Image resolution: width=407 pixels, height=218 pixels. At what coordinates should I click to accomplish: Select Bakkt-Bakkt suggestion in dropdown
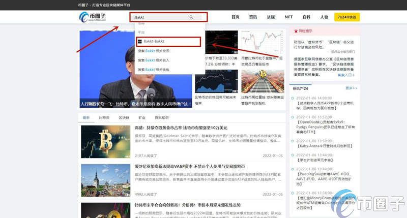click(x=168, y=42)
